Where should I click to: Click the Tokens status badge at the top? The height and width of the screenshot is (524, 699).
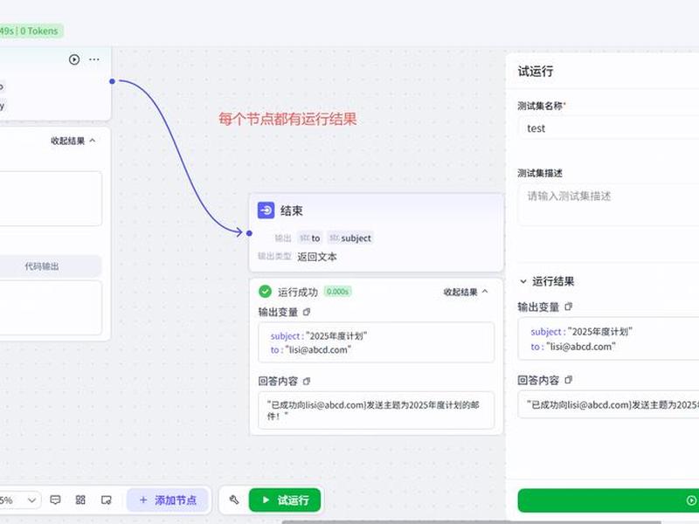[x=31, y=31]
